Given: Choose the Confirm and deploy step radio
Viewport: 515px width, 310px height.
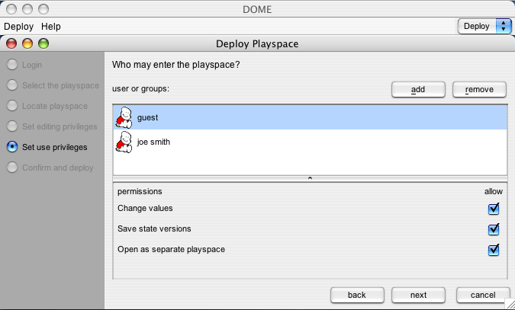Looking at the screenshot, I should tap(12, 168).
